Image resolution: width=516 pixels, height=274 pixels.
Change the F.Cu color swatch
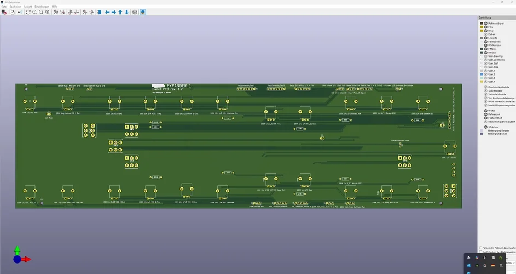[482, 27]
